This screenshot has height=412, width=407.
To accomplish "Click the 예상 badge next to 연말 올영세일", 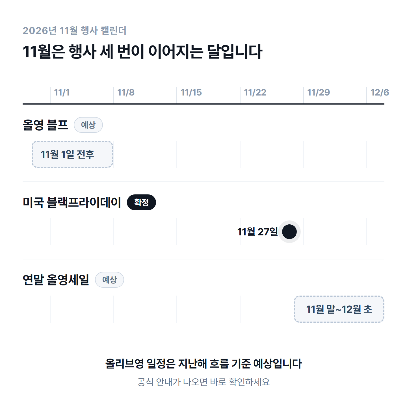I will [x=109, y=280].
